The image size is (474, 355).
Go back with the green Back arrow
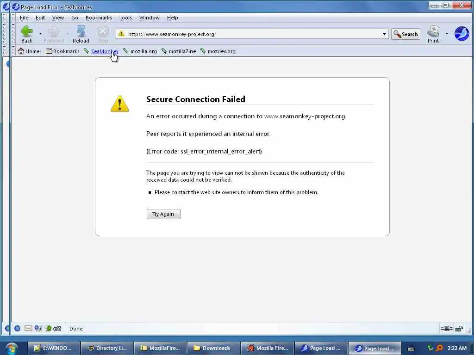click(26, 34)
